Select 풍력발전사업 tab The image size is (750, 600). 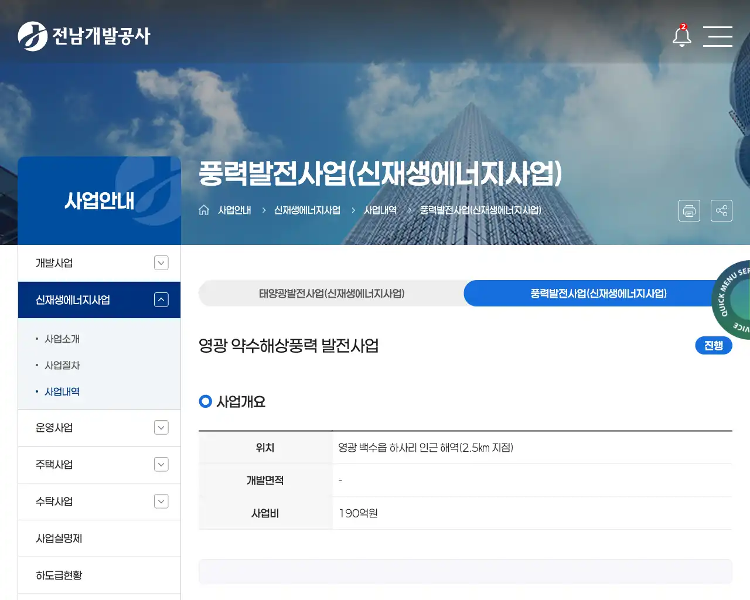pyautogui.click(x=598, y=294)
